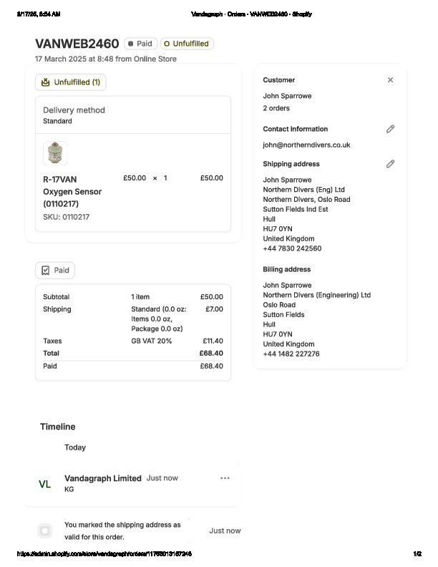Click the Vandagraph Limited timeline author
The width and height of the screenshot is (438, 567).
pos(102,478)
